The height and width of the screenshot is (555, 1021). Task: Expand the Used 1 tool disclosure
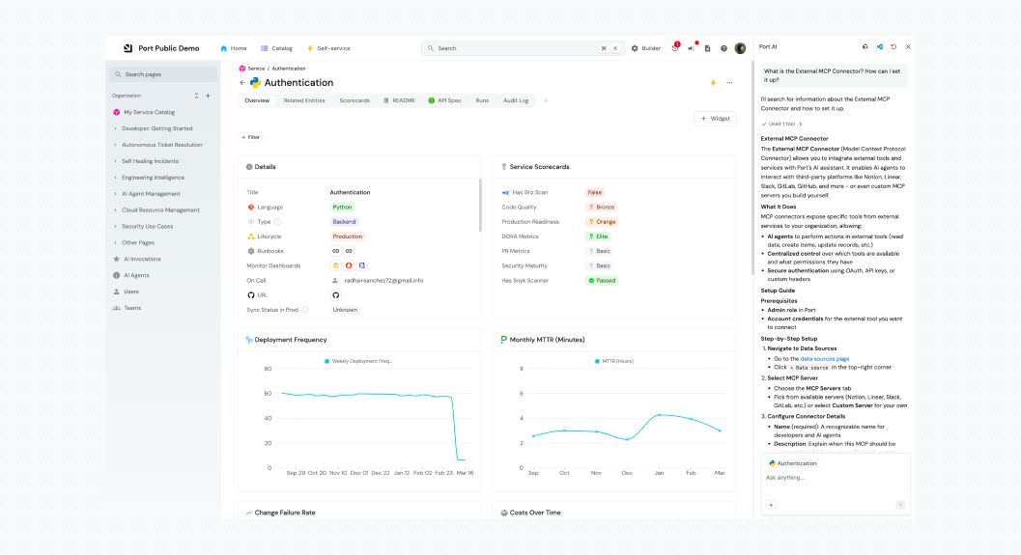point(782,124)
